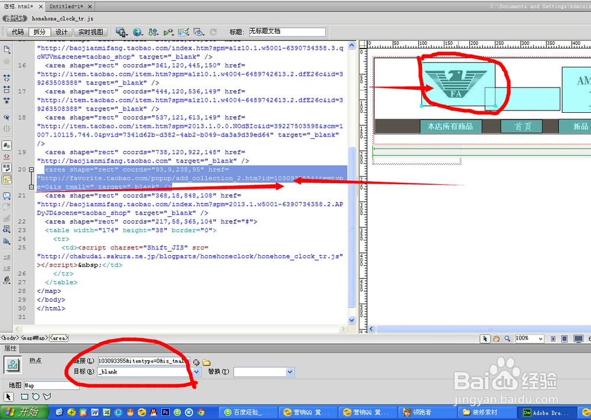Viewport: 591px width, 420px height.
Task: Select the <map#Map> tag in tag selector
Action: (35, 338)
